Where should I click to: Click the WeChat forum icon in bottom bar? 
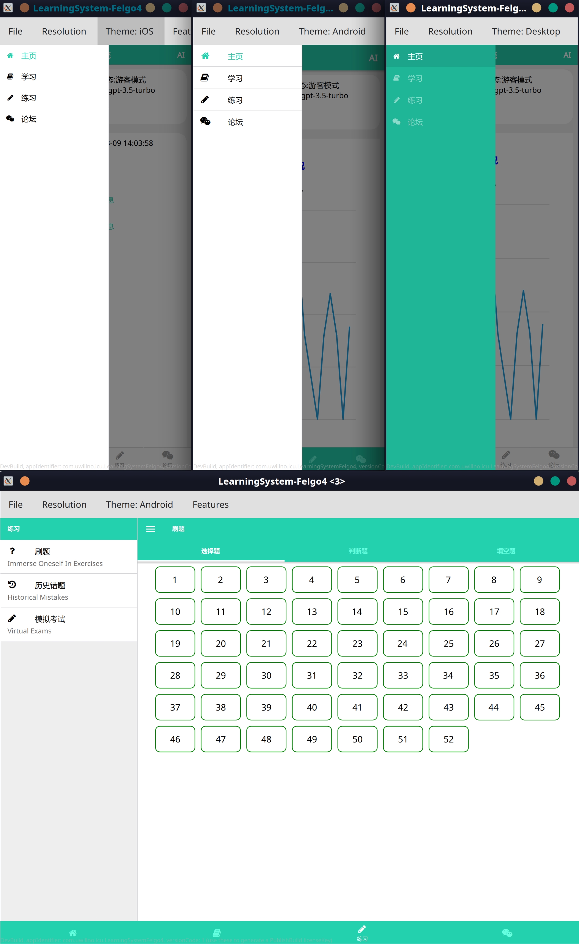tap(507, 932)
